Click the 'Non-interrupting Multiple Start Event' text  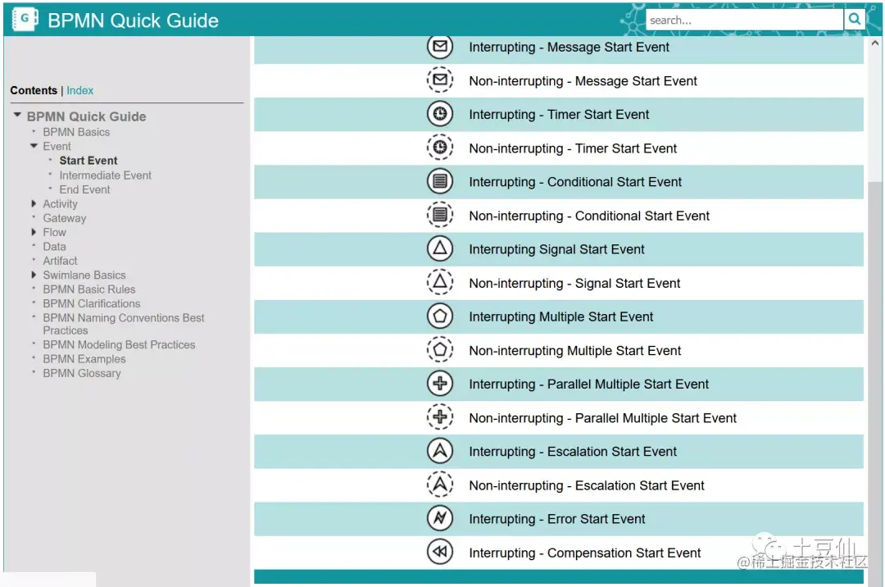[575, 351]
